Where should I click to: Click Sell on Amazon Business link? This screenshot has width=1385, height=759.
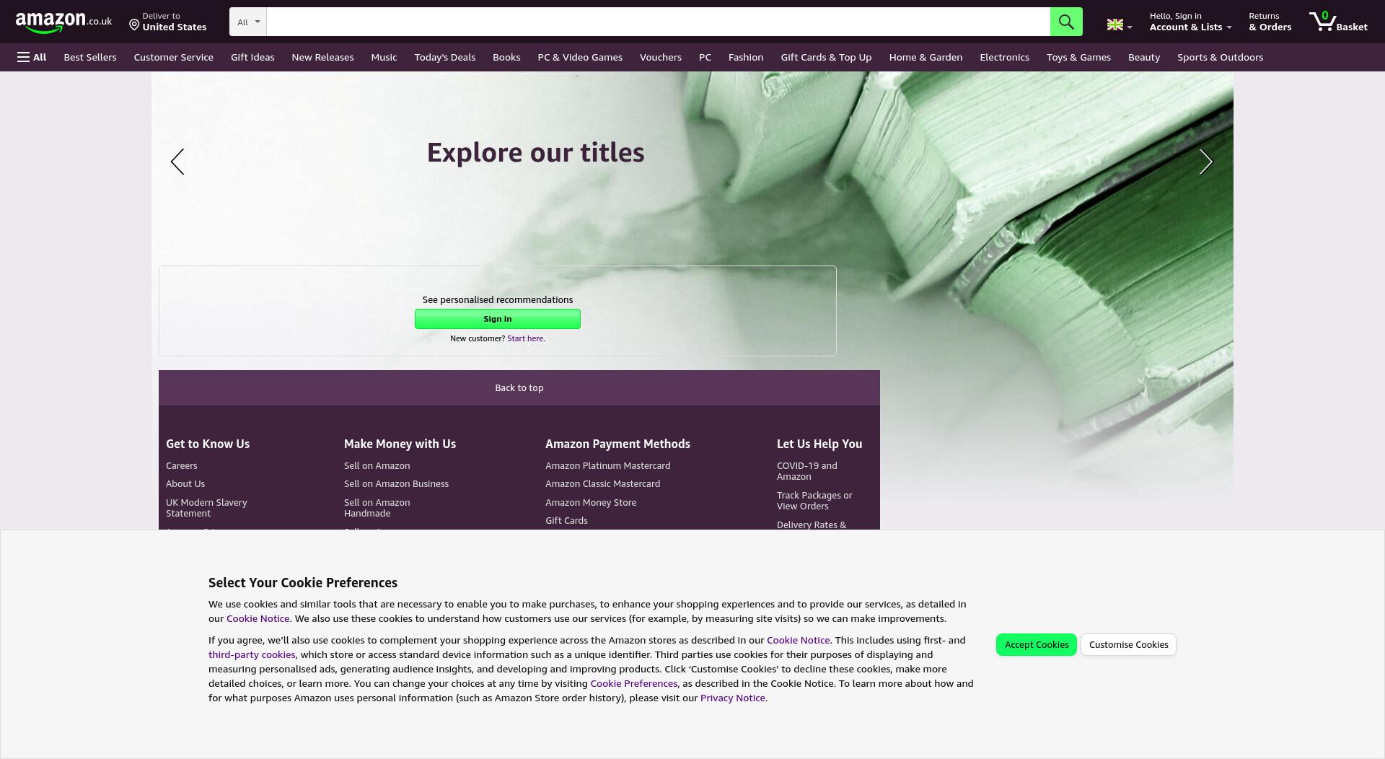[x=396, y=483]
